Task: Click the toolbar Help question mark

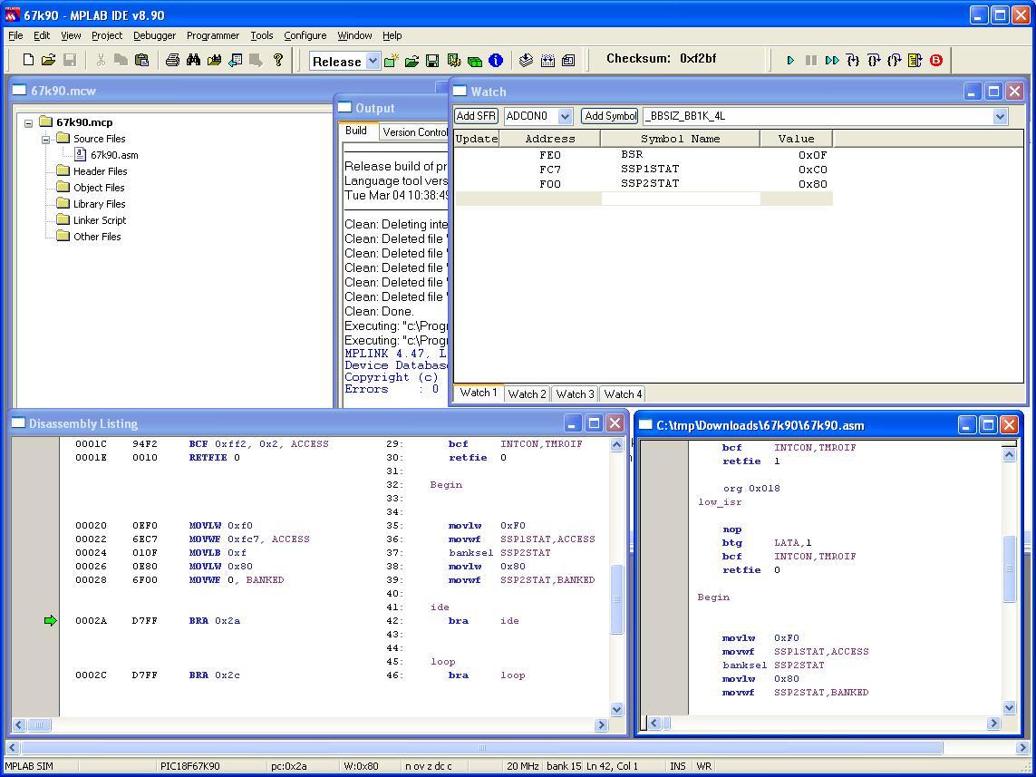Action: tap(278, 61)
